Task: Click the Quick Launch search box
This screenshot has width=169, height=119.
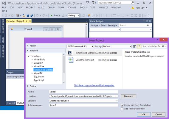Action: click(116, 3)
